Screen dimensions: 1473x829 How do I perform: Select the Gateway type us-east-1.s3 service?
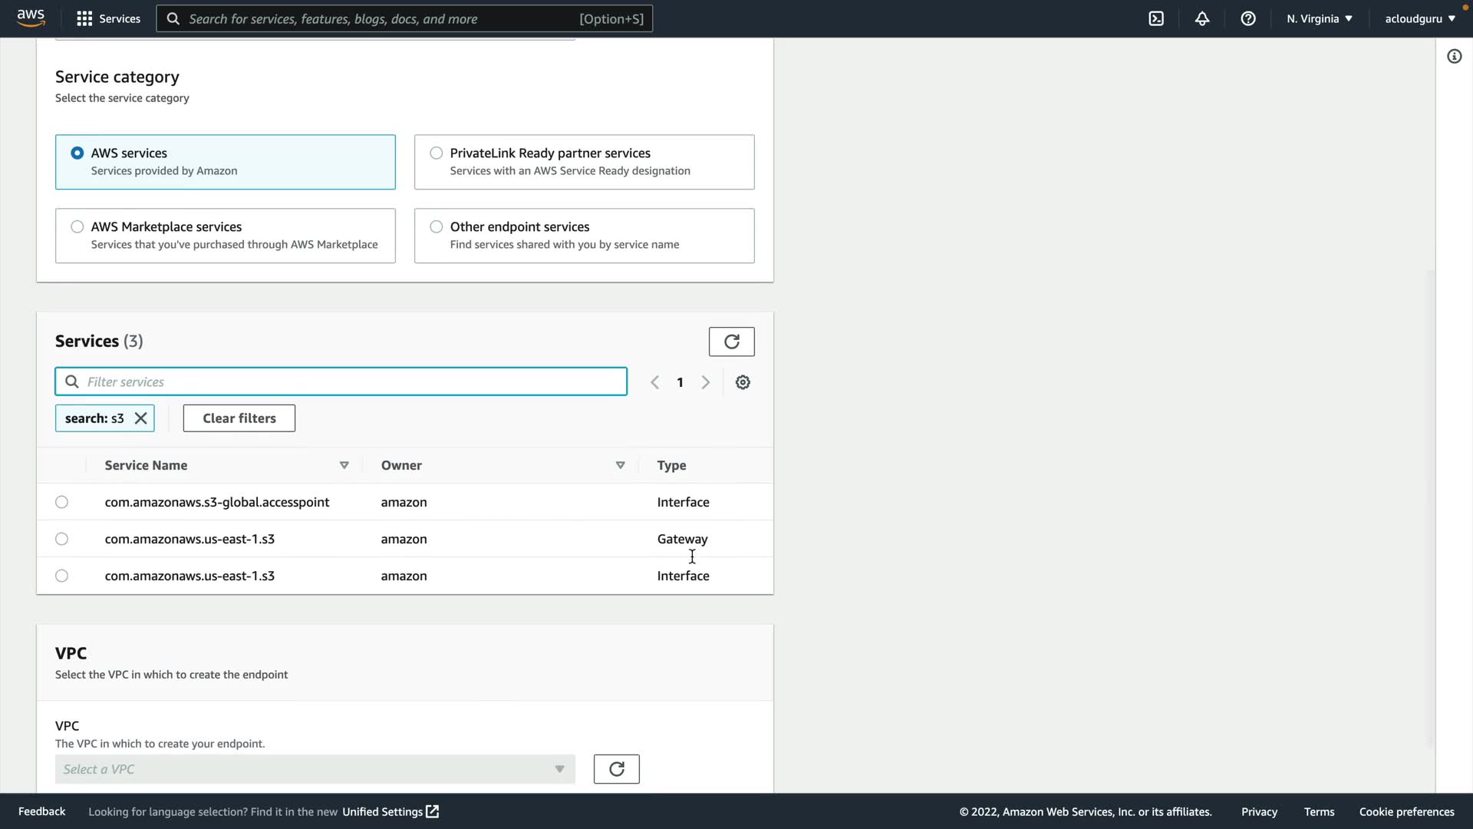[62, 539]
